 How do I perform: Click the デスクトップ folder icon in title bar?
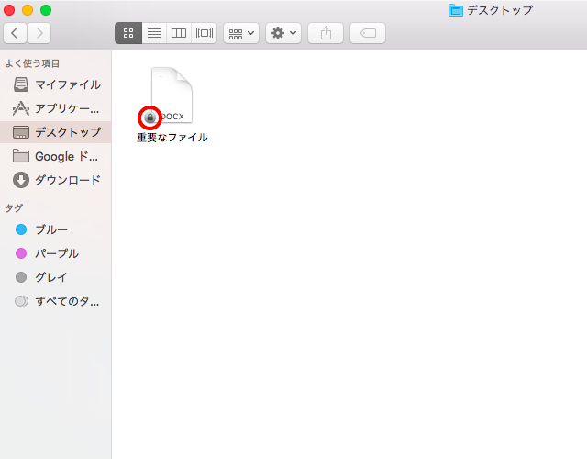tap(456, 10)
